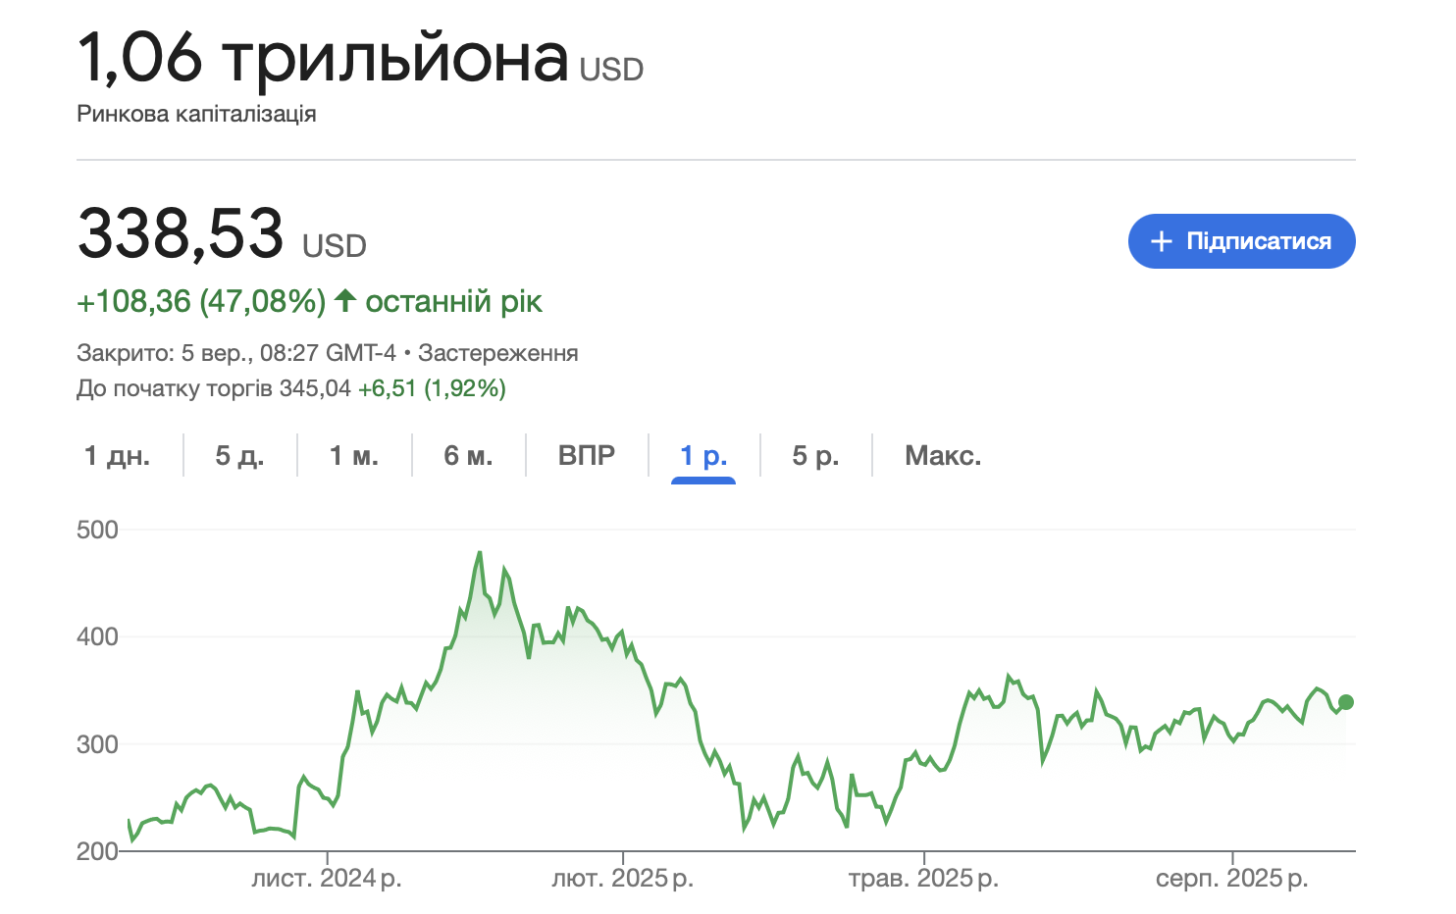1456x914 pixels.
Task: Click the 1,06 трильйона market cap value
Action: (322, 57)
